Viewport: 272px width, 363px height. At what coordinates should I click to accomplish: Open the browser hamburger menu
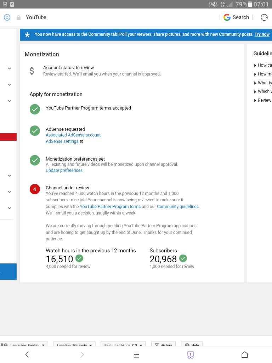(136, 354)
